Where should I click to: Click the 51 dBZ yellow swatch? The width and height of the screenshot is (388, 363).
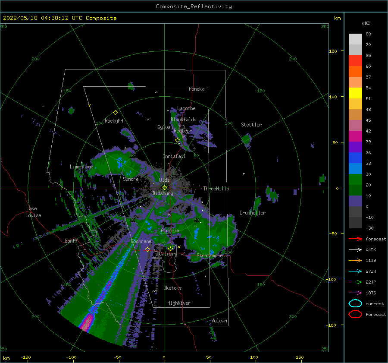[x=355, y=93]
